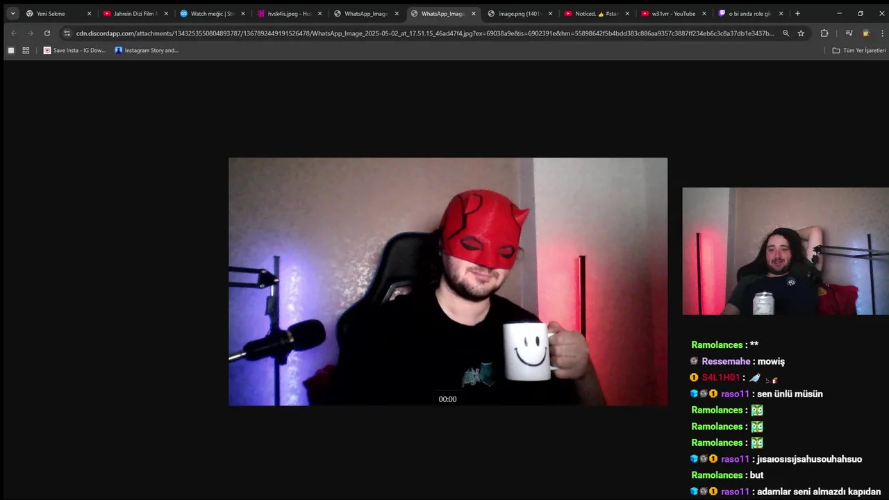Reload the current page
Image resolution: width=889 pixels, height=500 pixels.
47,33
